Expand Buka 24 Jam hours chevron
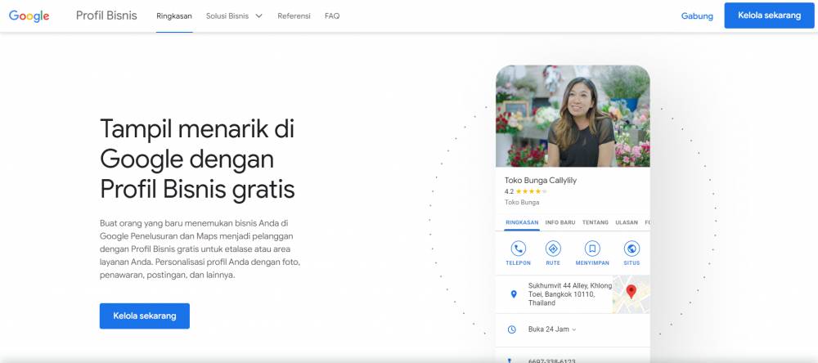 [x=574, y=329]
